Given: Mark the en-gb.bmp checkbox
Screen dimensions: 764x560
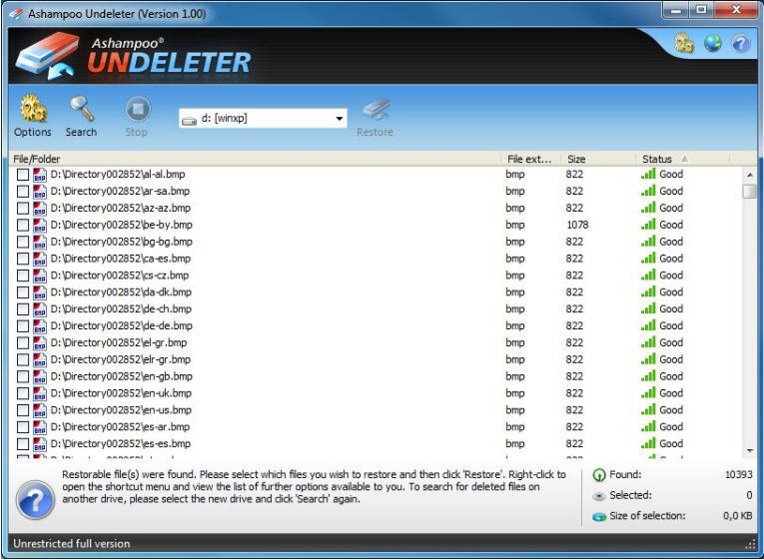Looking at the screenshot, I should tap(23, 376).
